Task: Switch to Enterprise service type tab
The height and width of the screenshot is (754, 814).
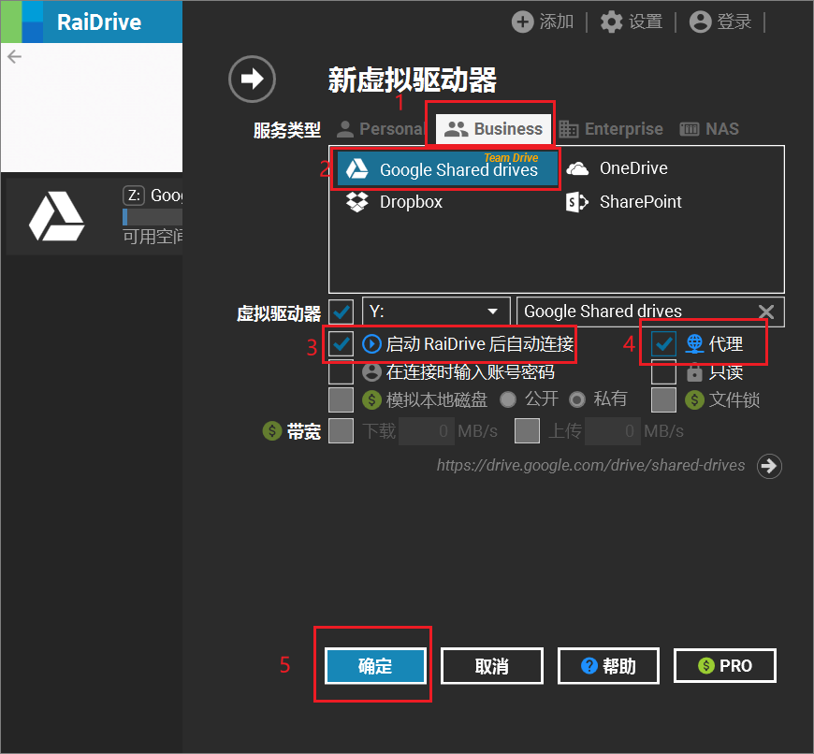Action: [611, 129]
